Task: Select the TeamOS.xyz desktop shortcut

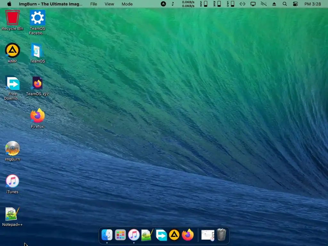Action: coord(37,83)
